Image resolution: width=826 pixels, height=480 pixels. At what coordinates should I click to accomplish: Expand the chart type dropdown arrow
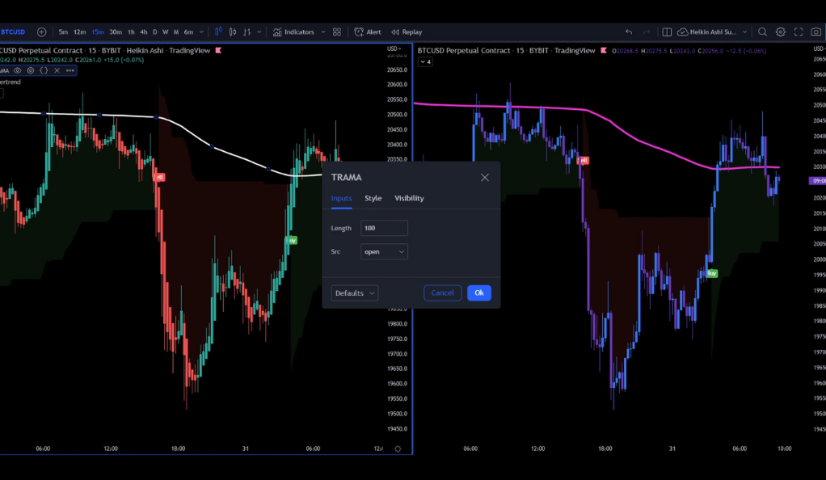pyautogui.click(x=259, y=32)
